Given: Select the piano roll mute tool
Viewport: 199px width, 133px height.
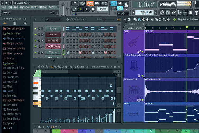Looking at the screenshot, I should tap(67, 67).
